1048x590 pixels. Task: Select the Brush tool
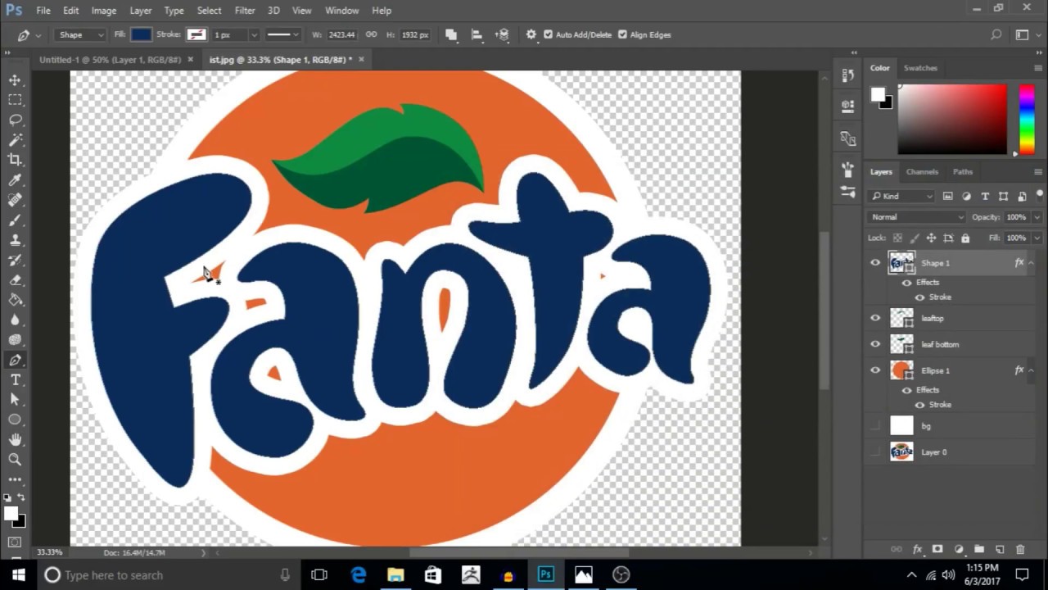[x=15, y=220]
